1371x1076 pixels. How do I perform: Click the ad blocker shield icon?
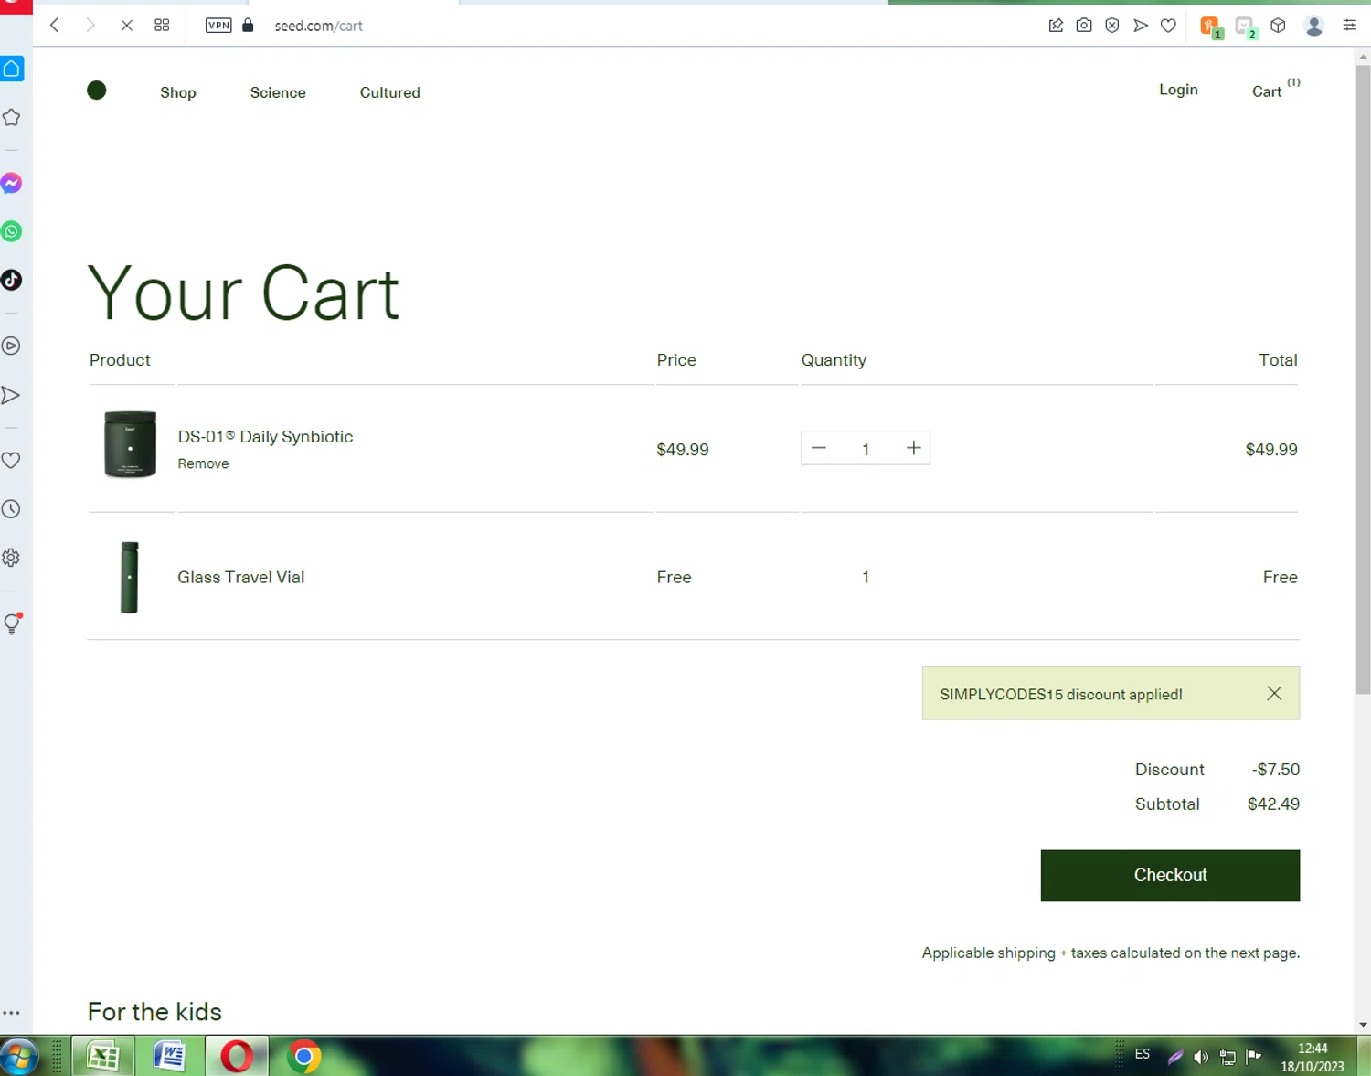(1112, 26)
